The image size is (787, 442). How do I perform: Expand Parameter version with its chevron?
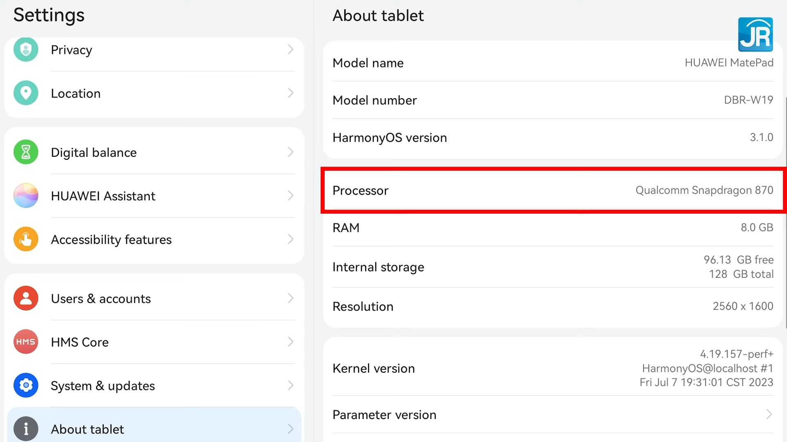pos(769,414)
